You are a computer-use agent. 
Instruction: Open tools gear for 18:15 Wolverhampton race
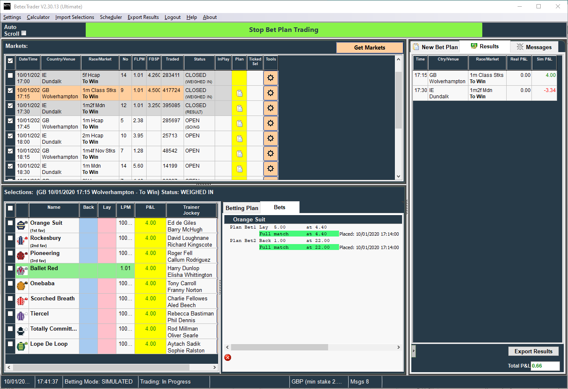point(271,153)
